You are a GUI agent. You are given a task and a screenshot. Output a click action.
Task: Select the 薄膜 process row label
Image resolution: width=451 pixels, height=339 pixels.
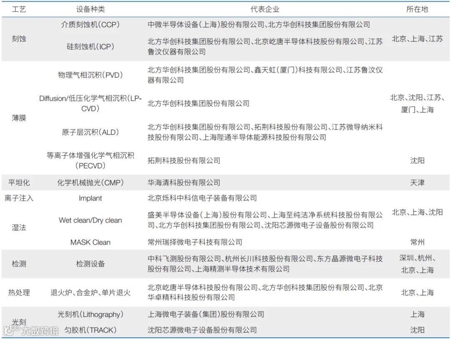pyautogui.click(x=19, y=118)
